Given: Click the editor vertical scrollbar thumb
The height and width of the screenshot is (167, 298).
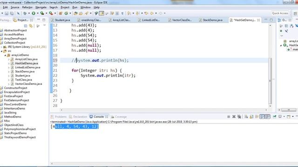Looking at the screenshot, I should (x=270, y=81).
